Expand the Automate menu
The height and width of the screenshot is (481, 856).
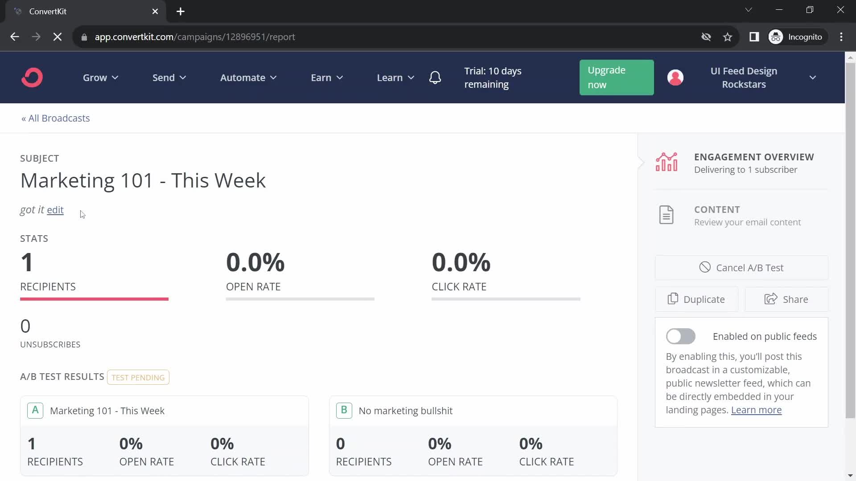[248, 77]
